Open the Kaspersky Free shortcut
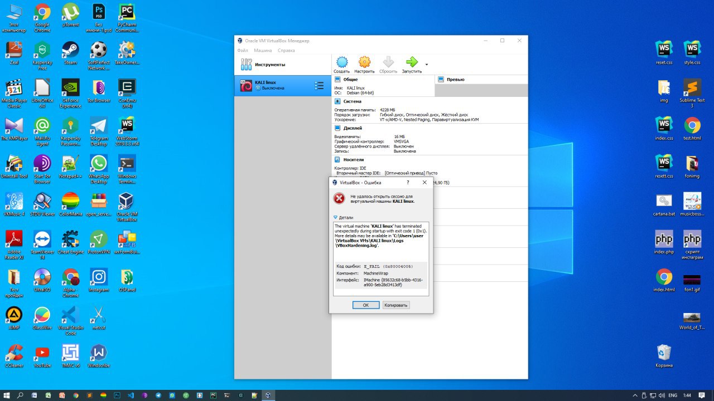This screenshot has height=401, width=714. pyautogui.click(x=42, y=55)
